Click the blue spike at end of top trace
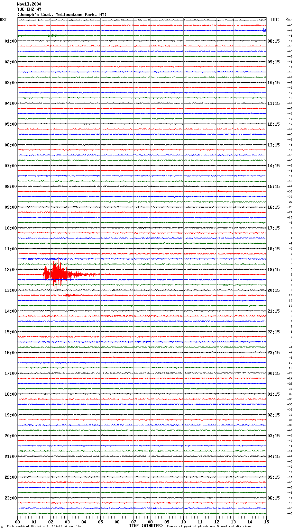 click(x=264, y=30)
